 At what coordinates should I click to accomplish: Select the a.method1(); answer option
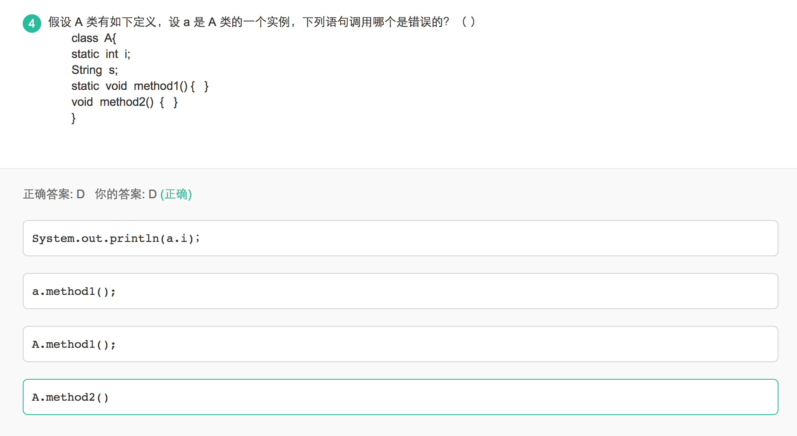(400, 291)
